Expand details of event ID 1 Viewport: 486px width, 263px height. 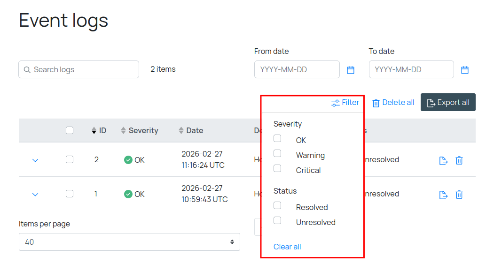[35, 195]
